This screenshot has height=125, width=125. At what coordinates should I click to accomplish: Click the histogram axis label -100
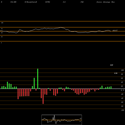coord(122,110)
